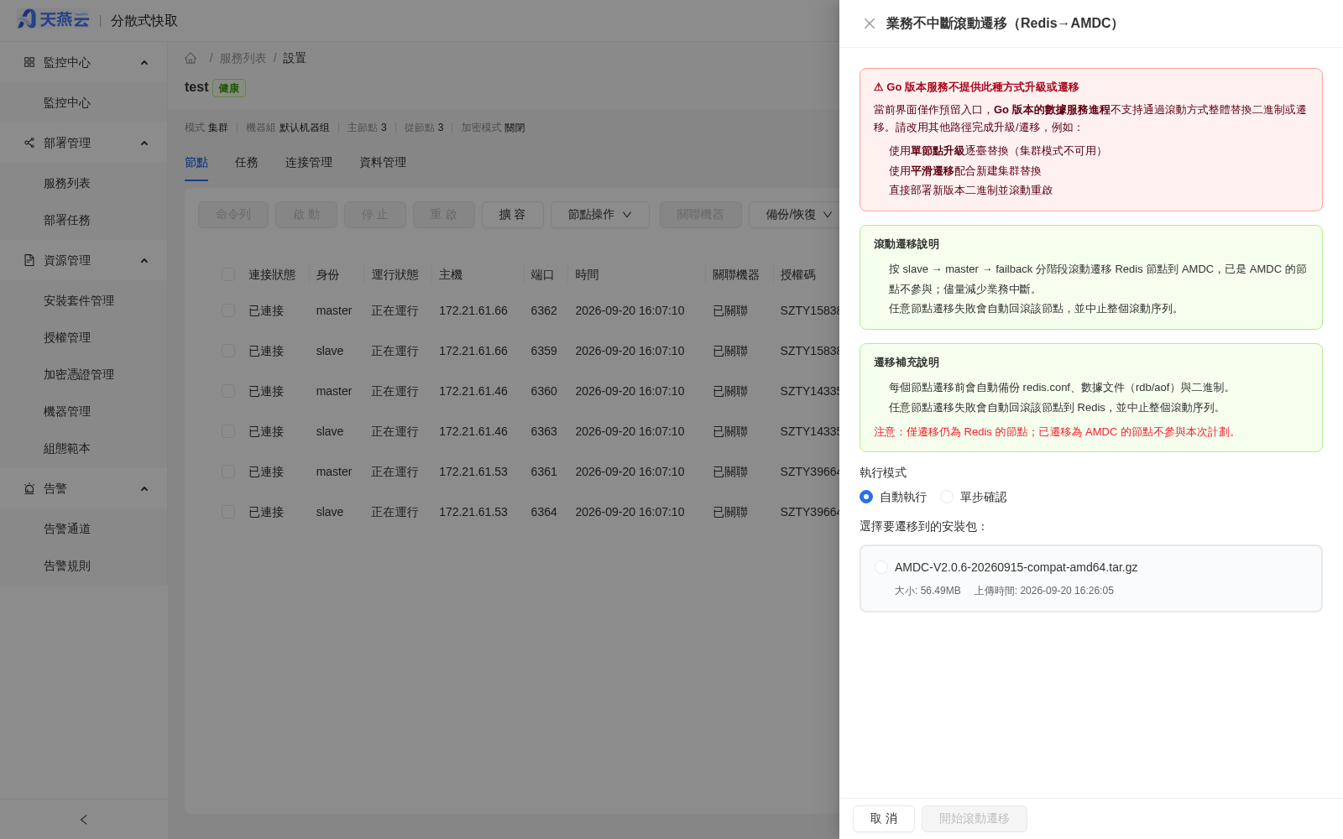Choose AMDC-V2.0.6 compat package radio

coord(881,567)
